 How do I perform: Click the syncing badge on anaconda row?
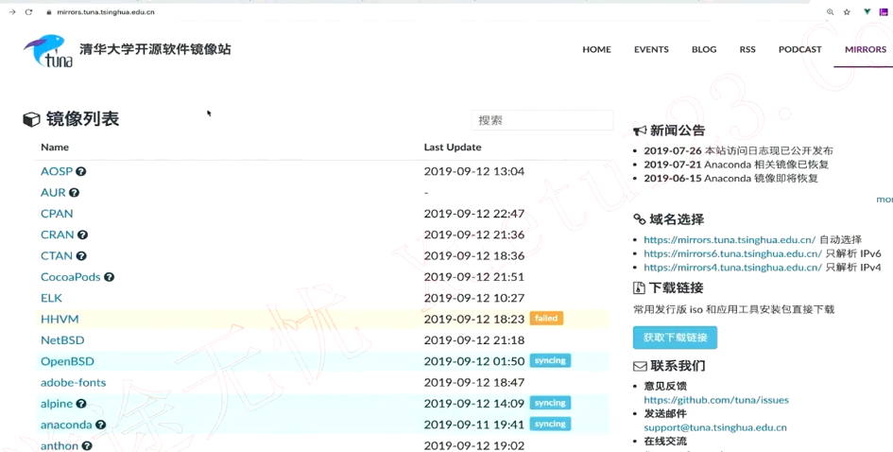pyautogui.click(x=550, y=424)
